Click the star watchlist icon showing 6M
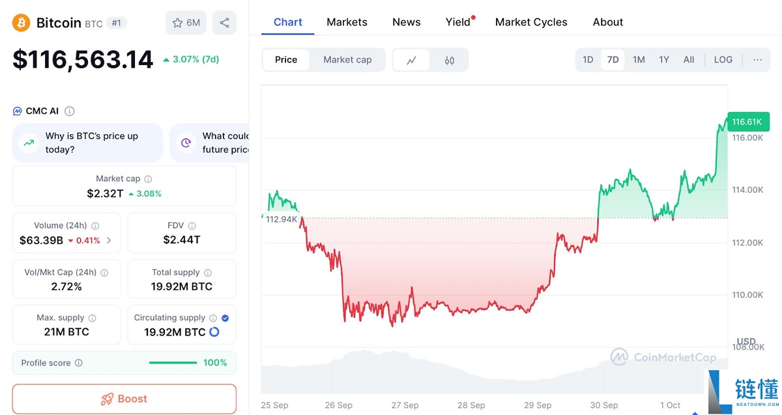This screenshot has height=415, width=782. click(x=186, y=22)
